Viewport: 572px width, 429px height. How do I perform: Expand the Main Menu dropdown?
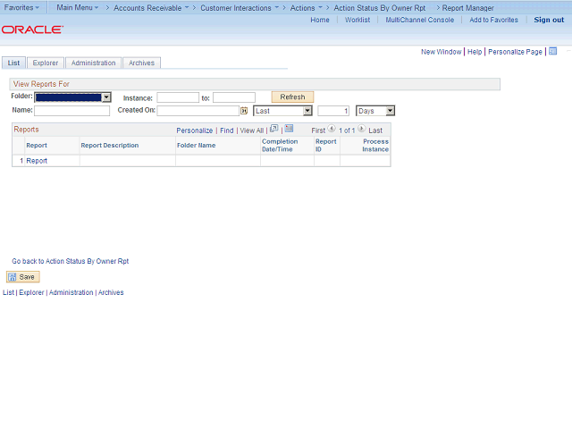[78, 7]
